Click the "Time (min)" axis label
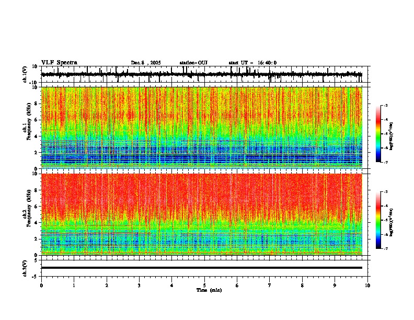This screenshot has height=320, width=414. click(x=209, y=290)
